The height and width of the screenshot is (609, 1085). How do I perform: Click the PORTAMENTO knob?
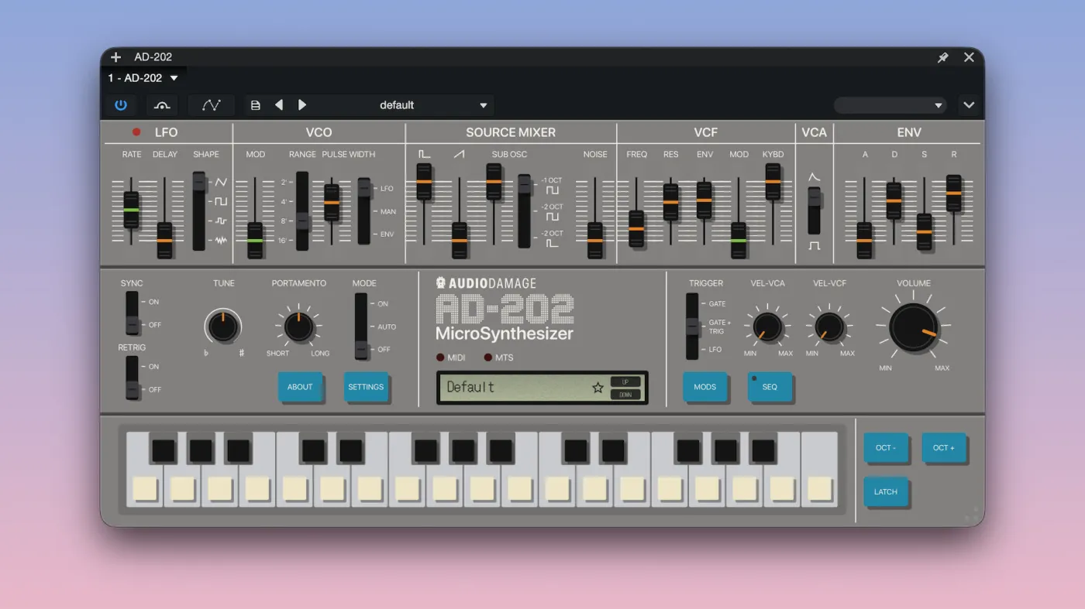(x=298, y=327)
